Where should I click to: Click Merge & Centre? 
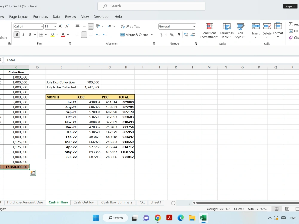[134, 35]
